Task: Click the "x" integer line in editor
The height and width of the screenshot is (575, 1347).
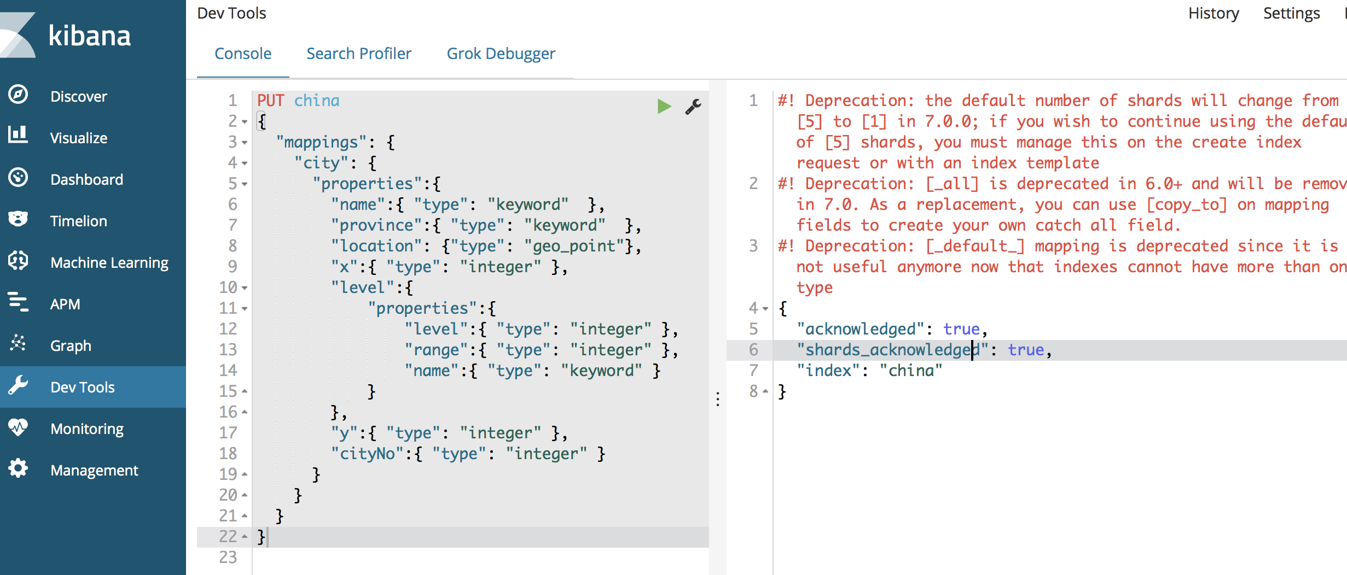Action: [x=449, y=267]
